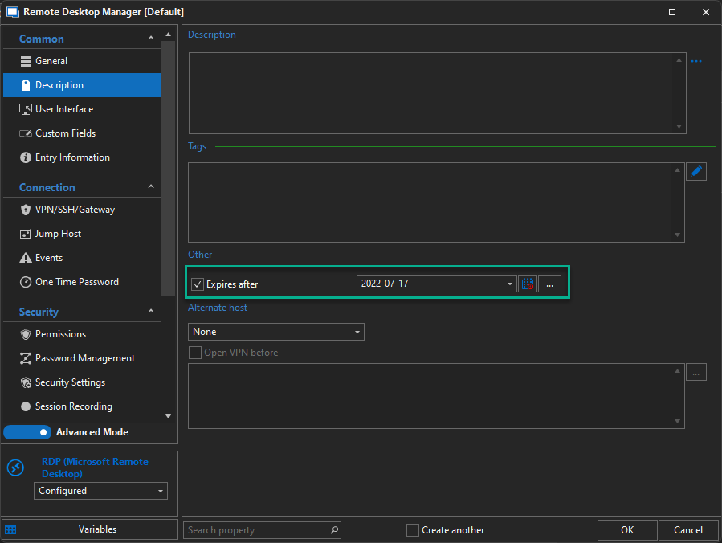
Task: Uncheck the Expires after checkbox
Action: click(198, 284)
